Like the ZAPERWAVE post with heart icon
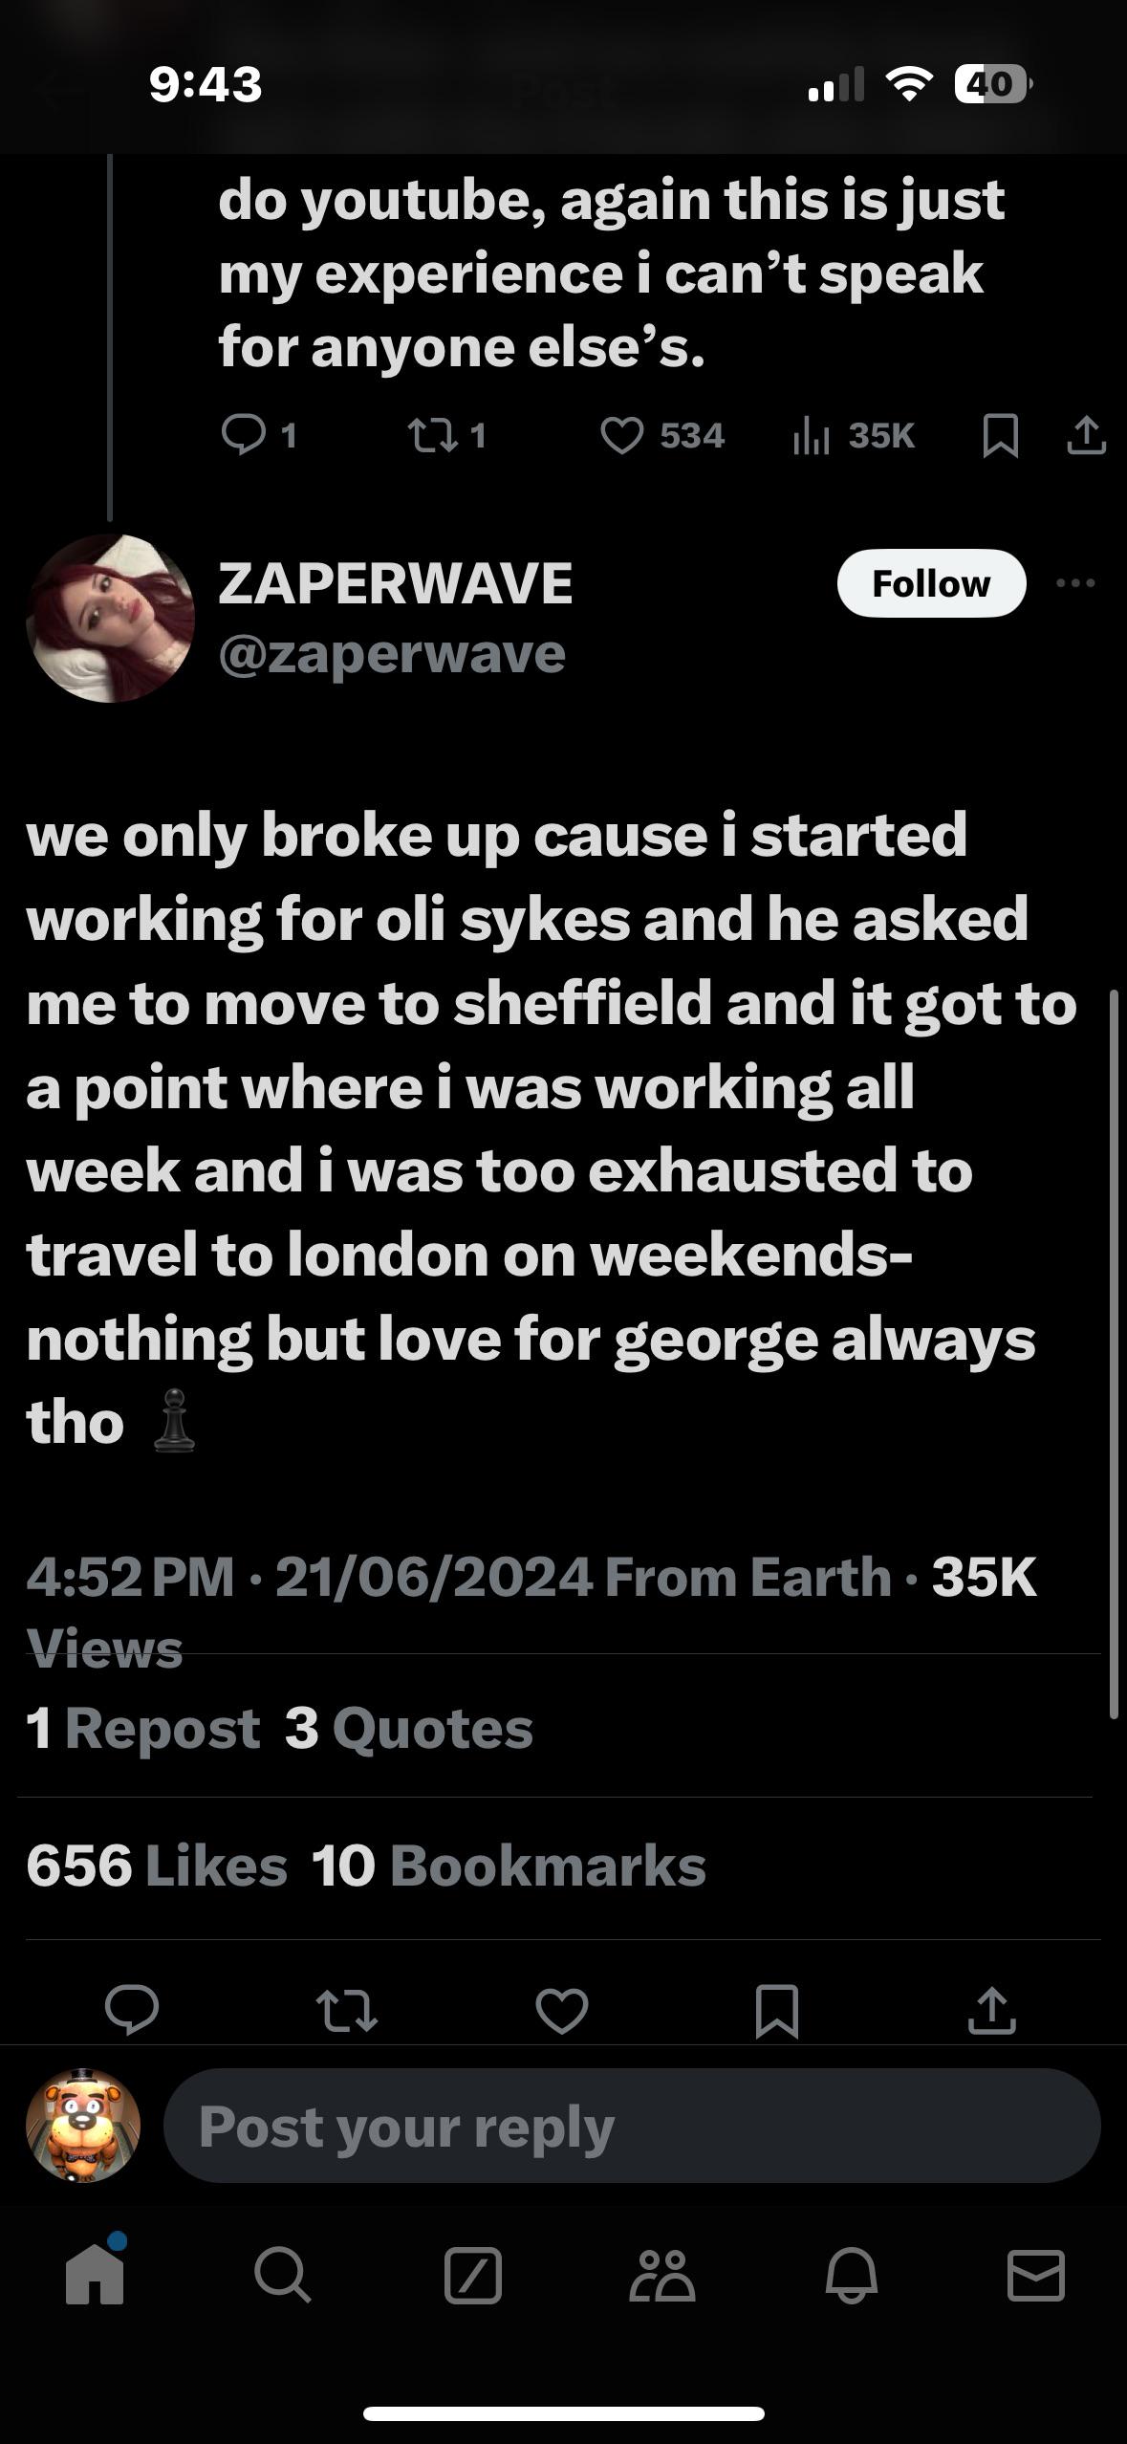 coord(561,2010)
